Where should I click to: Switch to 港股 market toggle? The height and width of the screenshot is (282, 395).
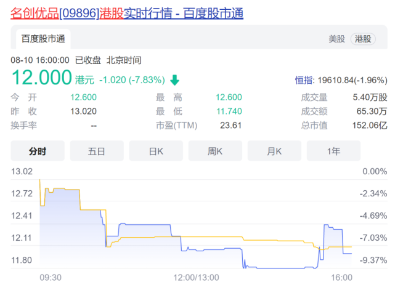tap(363, 39)
